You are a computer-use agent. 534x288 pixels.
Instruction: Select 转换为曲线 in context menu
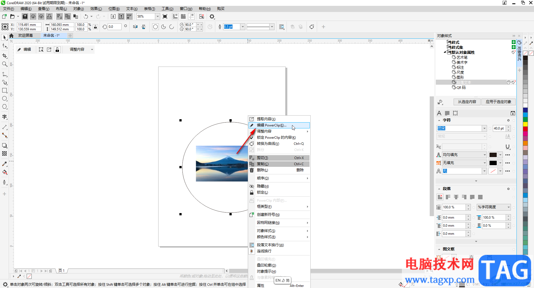coord(279,144)
